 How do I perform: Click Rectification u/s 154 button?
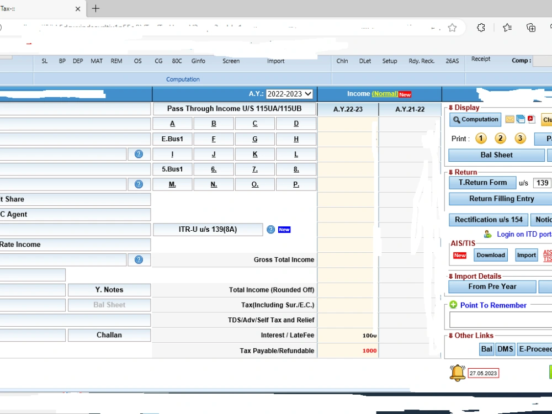(x=489, y=220)
